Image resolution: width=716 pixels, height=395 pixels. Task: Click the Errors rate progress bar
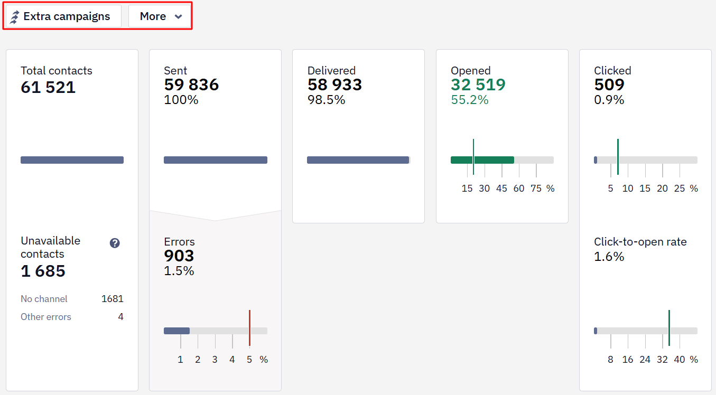[216, 331]
